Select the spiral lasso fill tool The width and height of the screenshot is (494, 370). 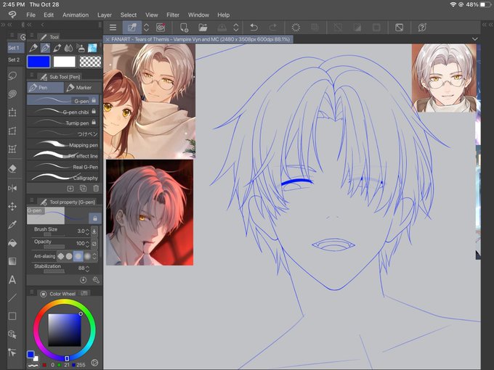pos(12,94)
